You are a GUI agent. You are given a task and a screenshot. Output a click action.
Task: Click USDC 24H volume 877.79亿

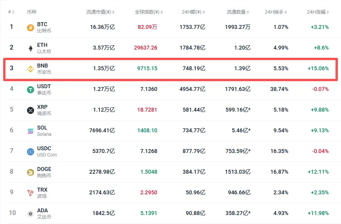tap(194, 151)
